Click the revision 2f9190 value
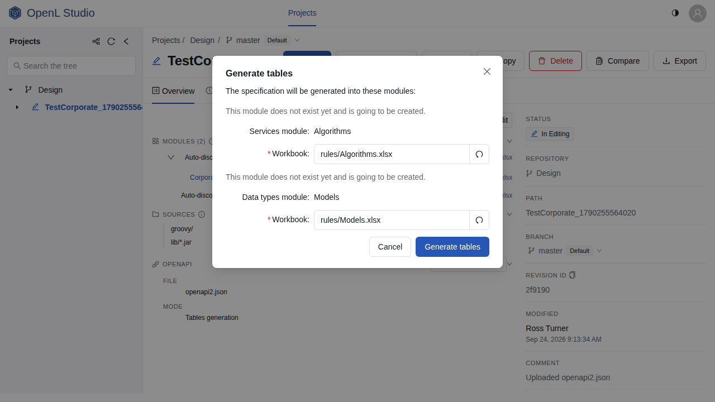Image resolution: width=715 pixels, height=402 pixels. pos(537,290)
